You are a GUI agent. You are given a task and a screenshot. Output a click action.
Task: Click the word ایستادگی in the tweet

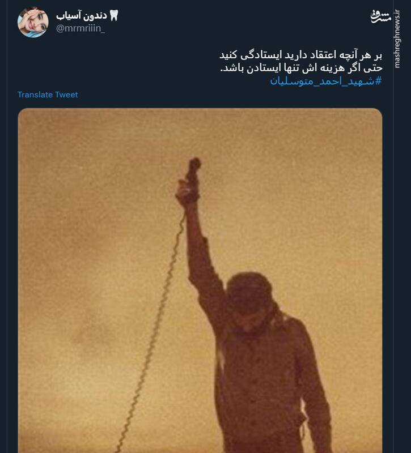257,55
